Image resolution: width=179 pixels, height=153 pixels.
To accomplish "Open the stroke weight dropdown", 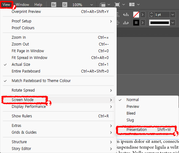I will coord(173,15).
